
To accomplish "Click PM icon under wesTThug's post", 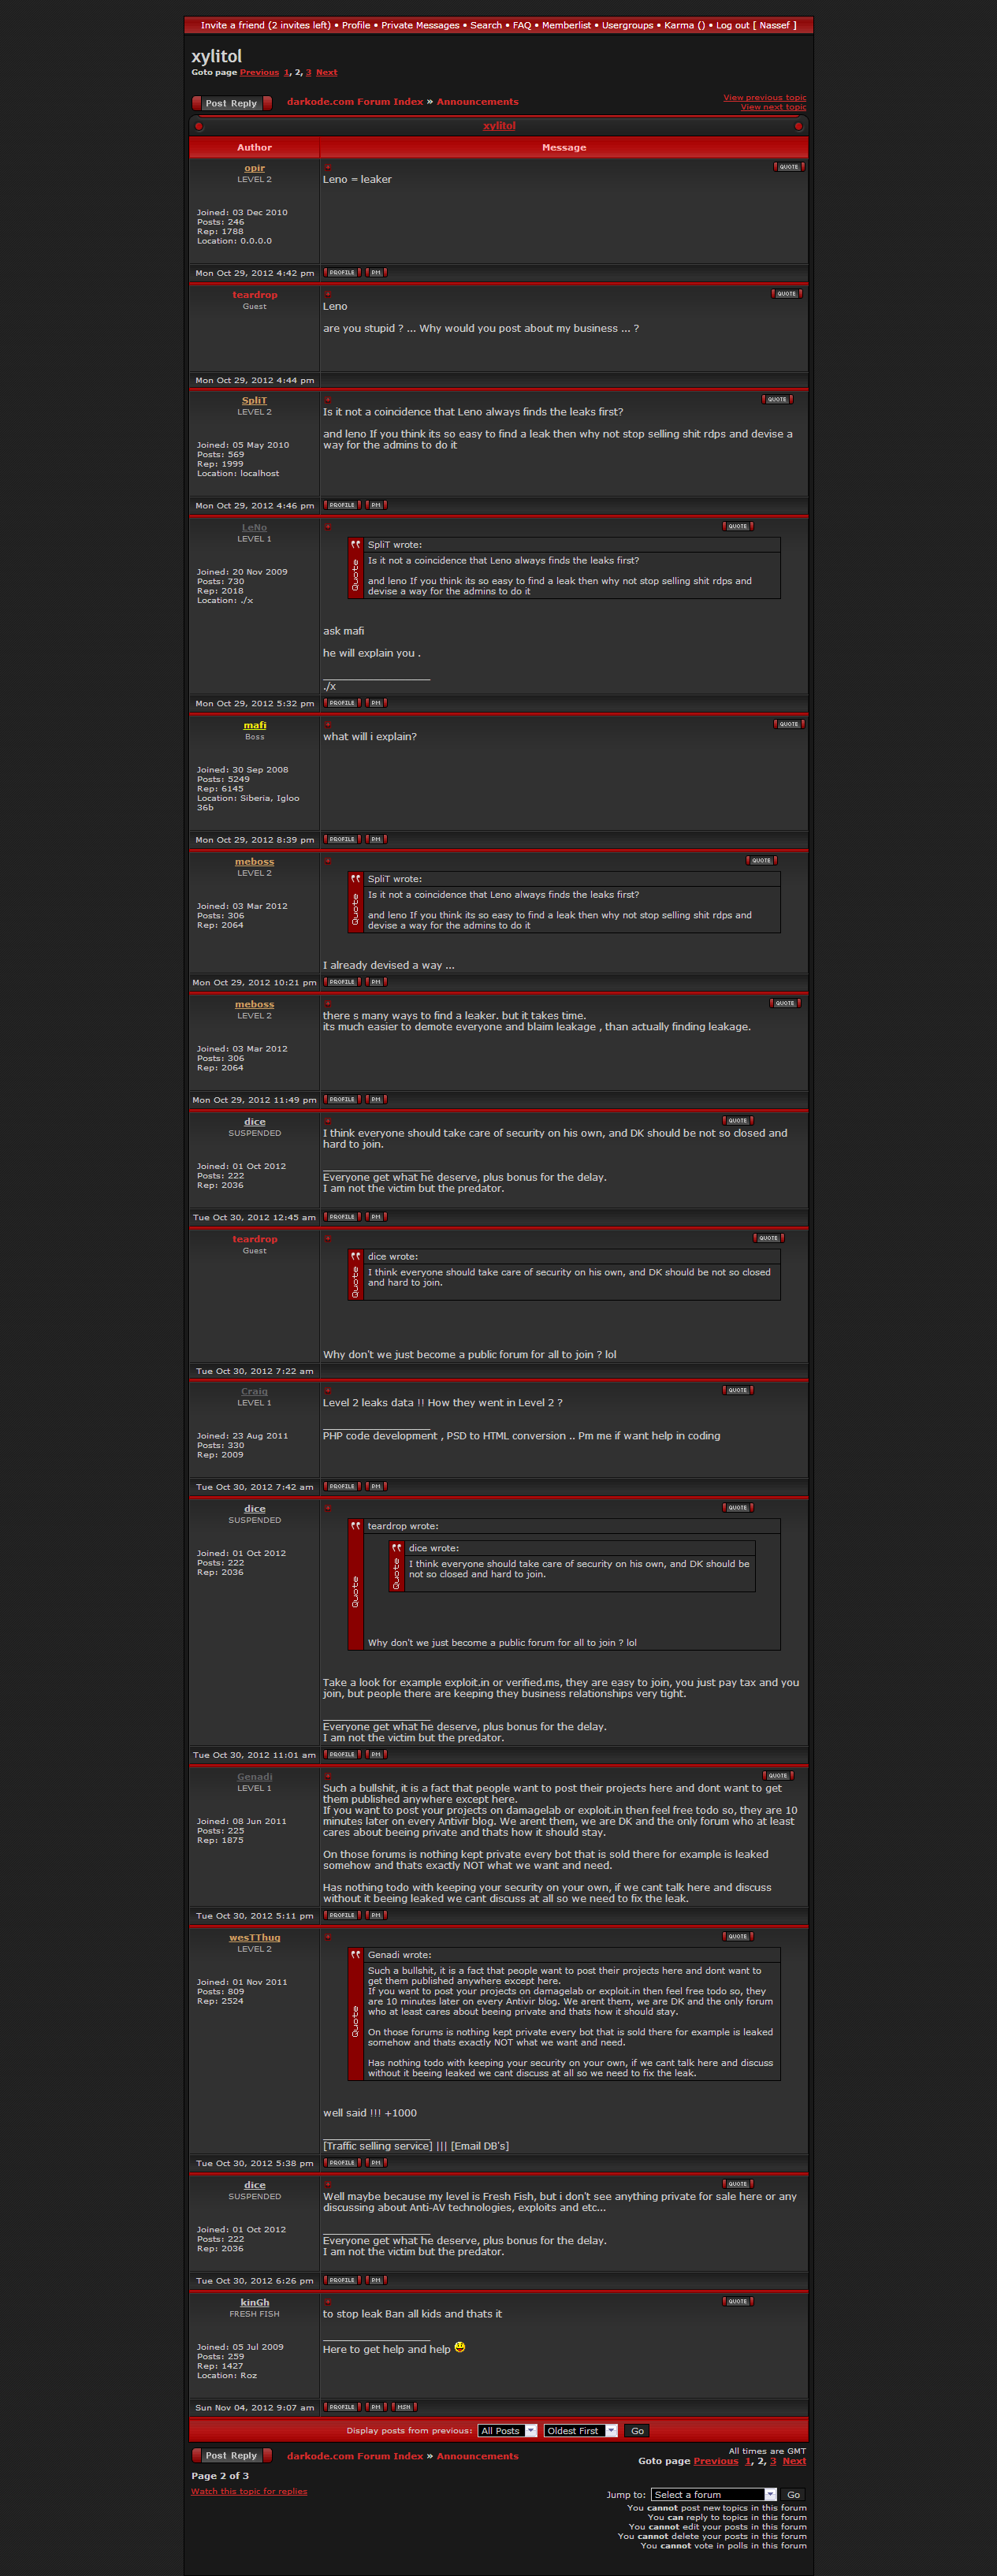I will pos(376,2163).
